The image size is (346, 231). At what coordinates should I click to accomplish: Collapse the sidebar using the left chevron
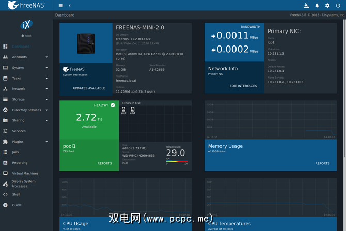(x=70, y=6)
